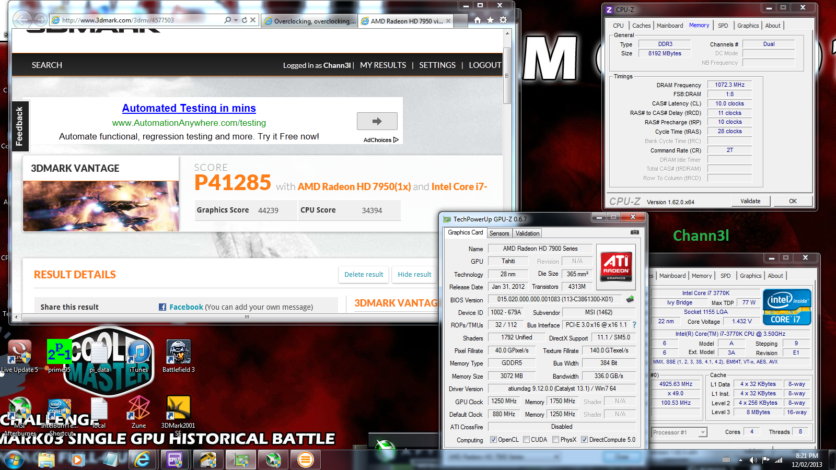Image resolution: width=836 pixels, height=470 pixels.
Task: Open the browser Home icon
Action: pyautogui.click(x=477, y=20)
